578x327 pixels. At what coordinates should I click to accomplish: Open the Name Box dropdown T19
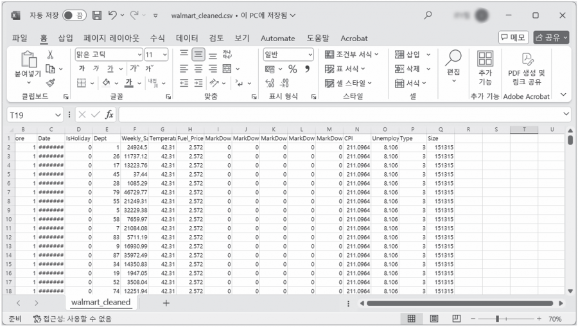pos(58,115)
